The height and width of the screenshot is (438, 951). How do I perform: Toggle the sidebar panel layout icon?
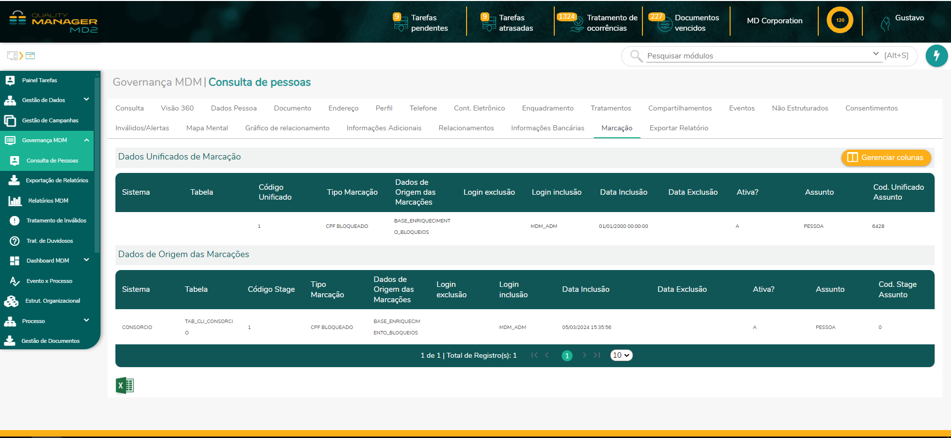12,55
